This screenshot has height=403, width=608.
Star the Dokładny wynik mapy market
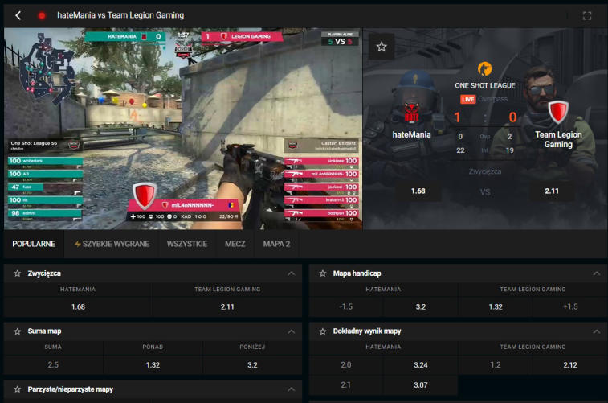[323, 331]
